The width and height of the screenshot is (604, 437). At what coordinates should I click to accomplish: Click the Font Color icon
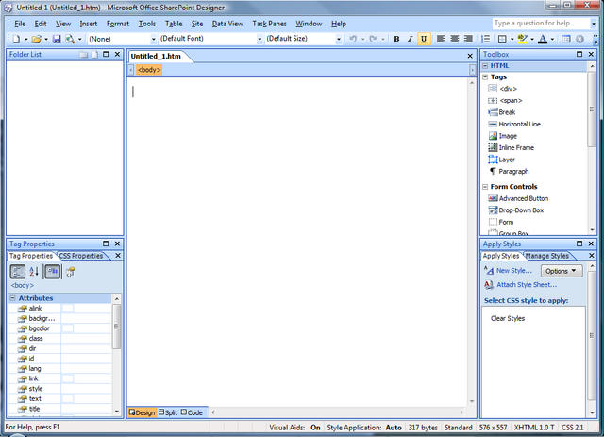(543, 39)
